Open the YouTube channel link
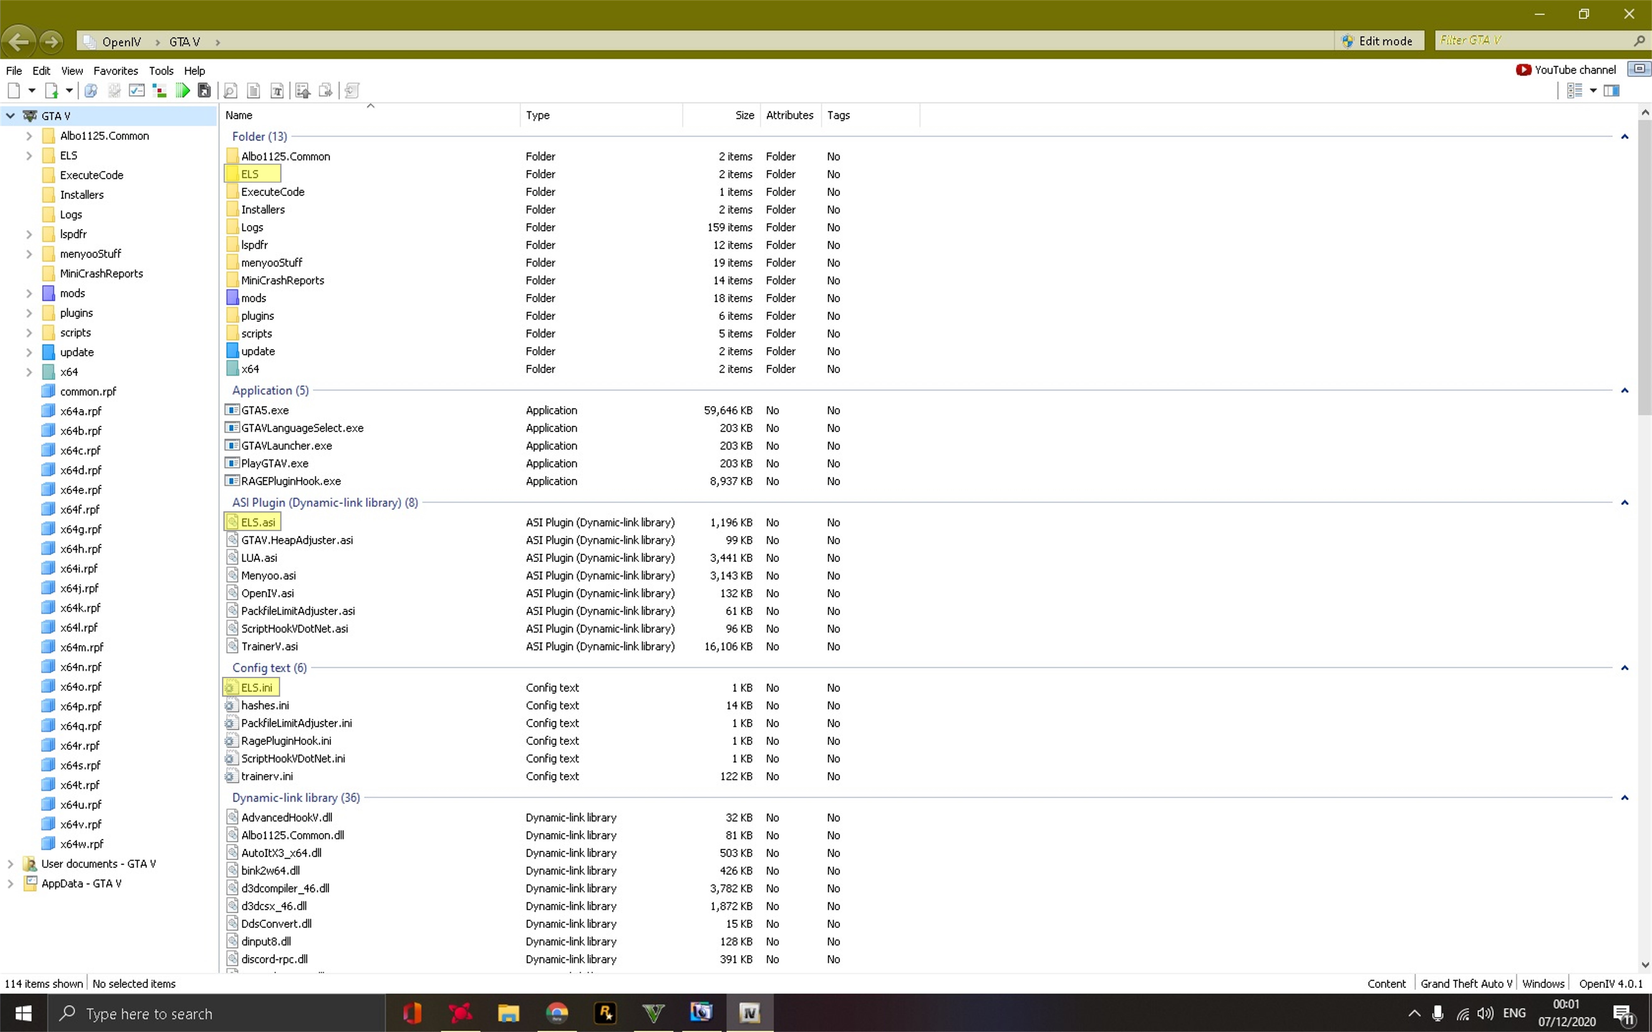Image resolution: width=1652 pixels, height=1032 pixels. [1566, 70]
